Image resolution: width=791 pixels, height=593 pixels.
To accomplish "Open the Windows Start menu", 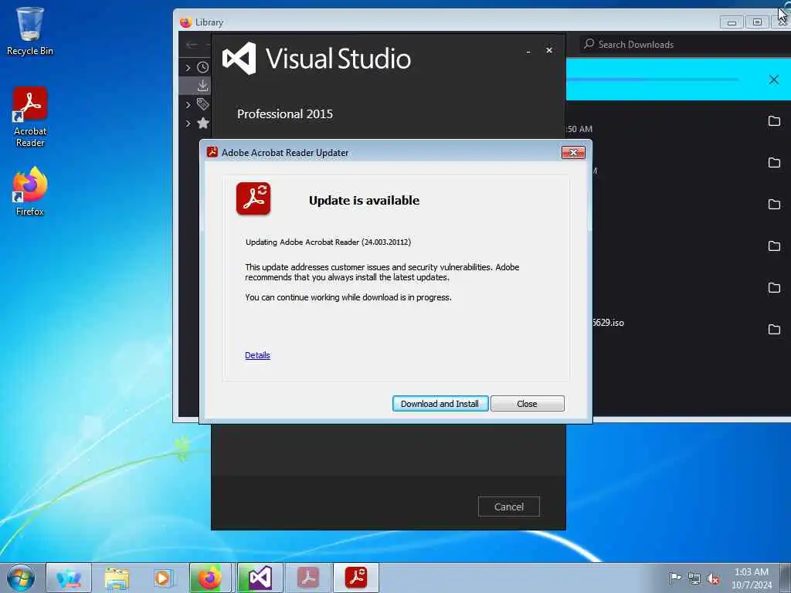I will [x=21, y=578].
